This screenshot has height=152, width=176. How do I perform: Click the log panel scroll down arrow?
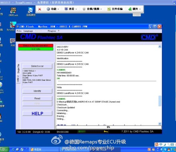pos(160,124)
